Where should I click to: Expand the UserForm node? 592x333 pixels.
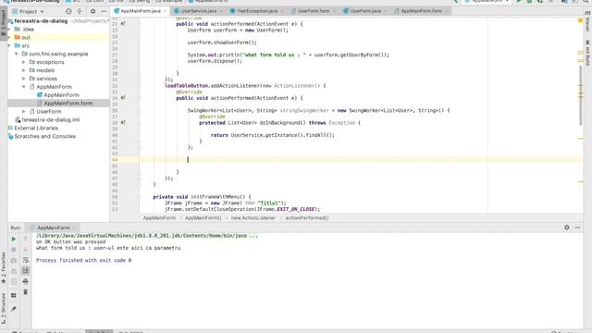pyautogui.click(x=24, y=111)
